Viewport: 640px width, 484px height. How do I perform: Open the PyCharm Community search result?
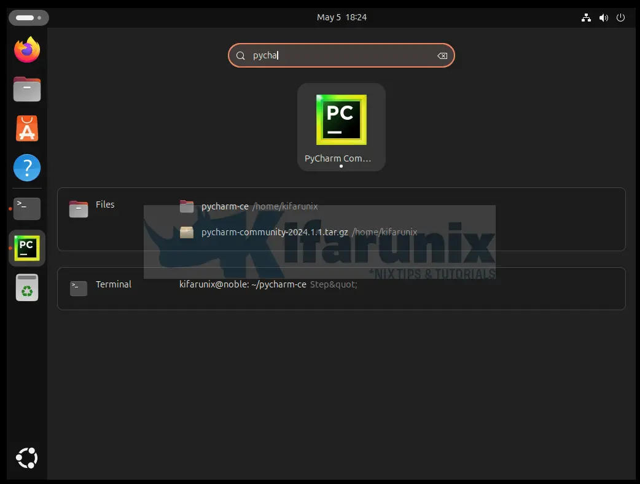(341, 123)
